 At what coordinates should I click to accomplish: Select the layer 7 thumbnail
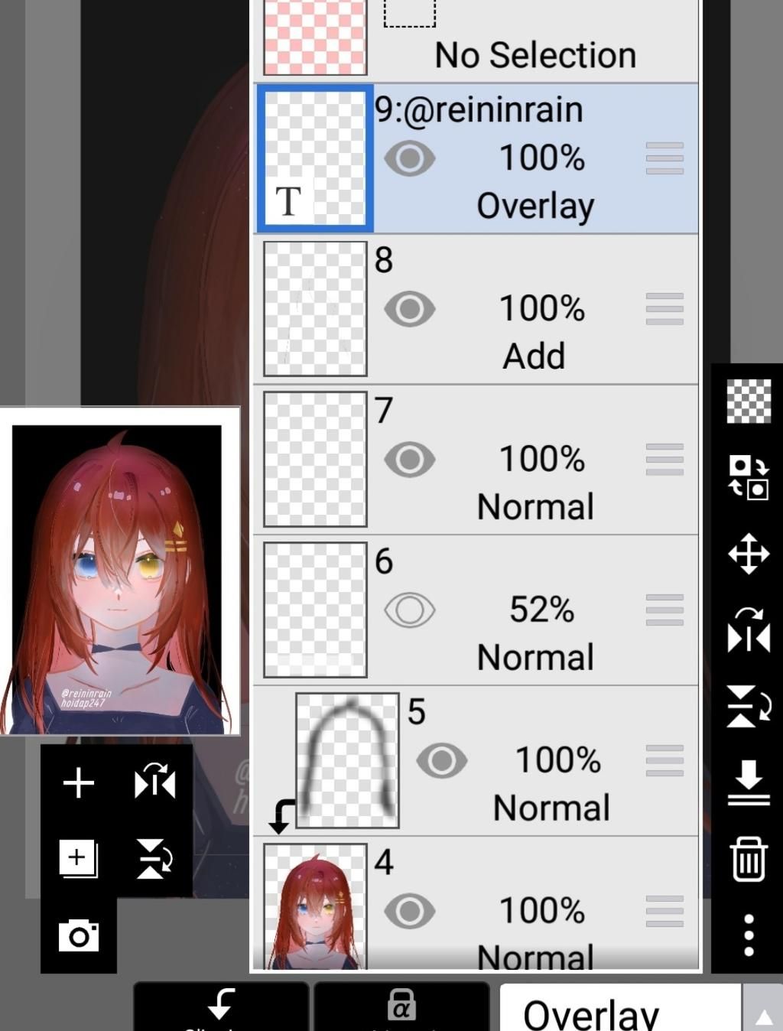point(315,460)
